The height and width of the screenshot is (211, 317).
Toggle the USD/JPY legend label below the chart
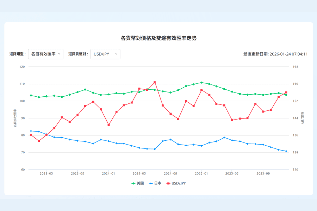(x=179, y=183)
